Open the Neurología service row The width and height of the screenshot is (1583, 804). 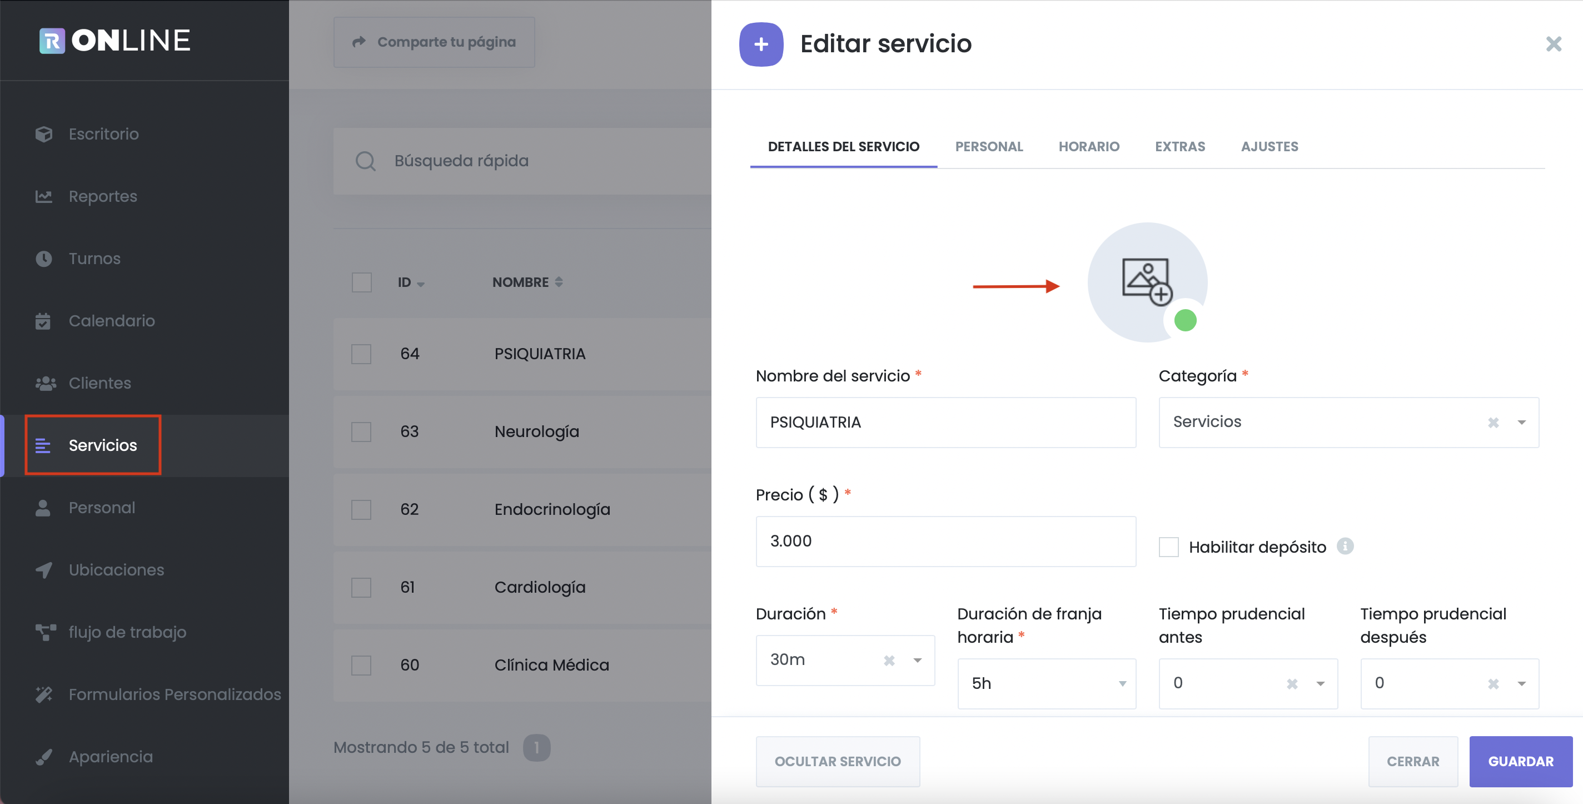[522, 431]
